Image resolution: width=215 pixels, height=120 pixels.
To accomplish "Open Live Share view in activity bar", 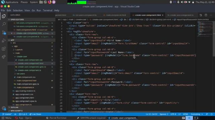I will (x=4, y=57).
